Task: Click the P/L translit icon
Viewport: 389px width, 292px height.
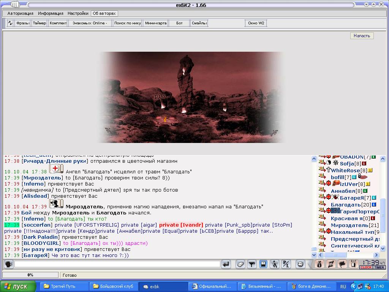Action: click(x=286, y=264)
